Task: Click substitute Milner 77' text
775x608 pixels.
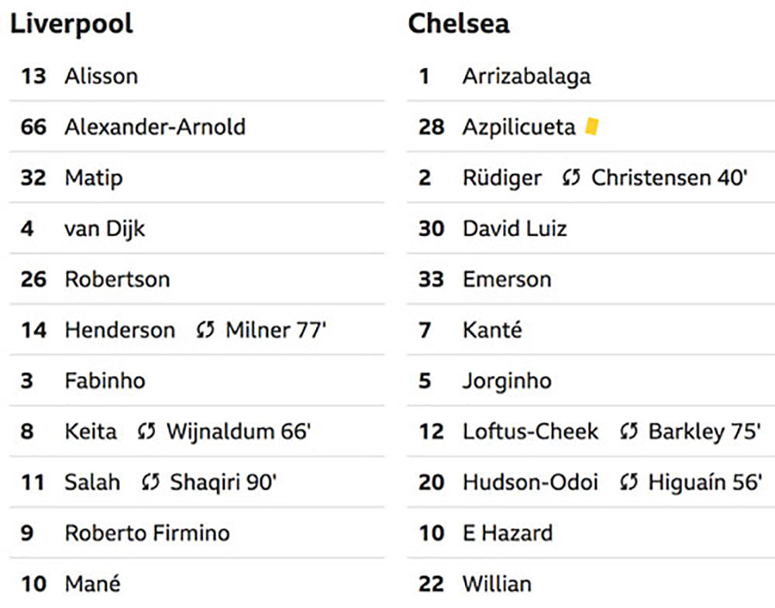Action: 276,330
